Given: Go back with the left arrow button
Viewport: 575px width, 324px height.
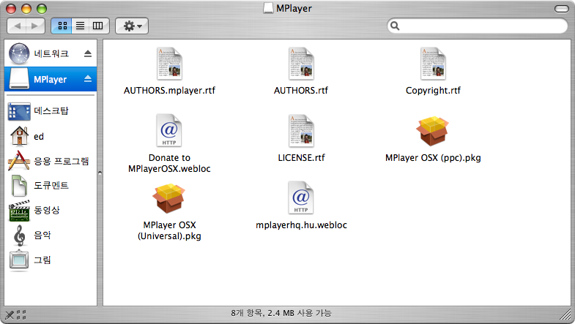Looking at the screenshot, I should click(17, 26).
